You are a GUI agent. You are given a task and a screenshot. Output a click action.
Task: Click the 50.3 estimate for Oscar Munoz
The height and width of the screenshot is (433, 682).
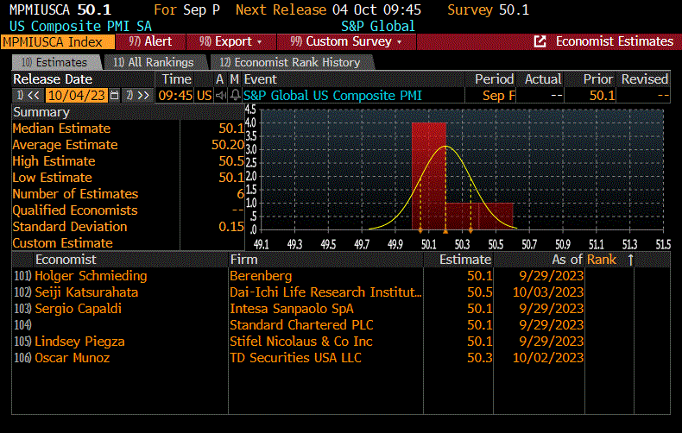click(x=480, y=358)
